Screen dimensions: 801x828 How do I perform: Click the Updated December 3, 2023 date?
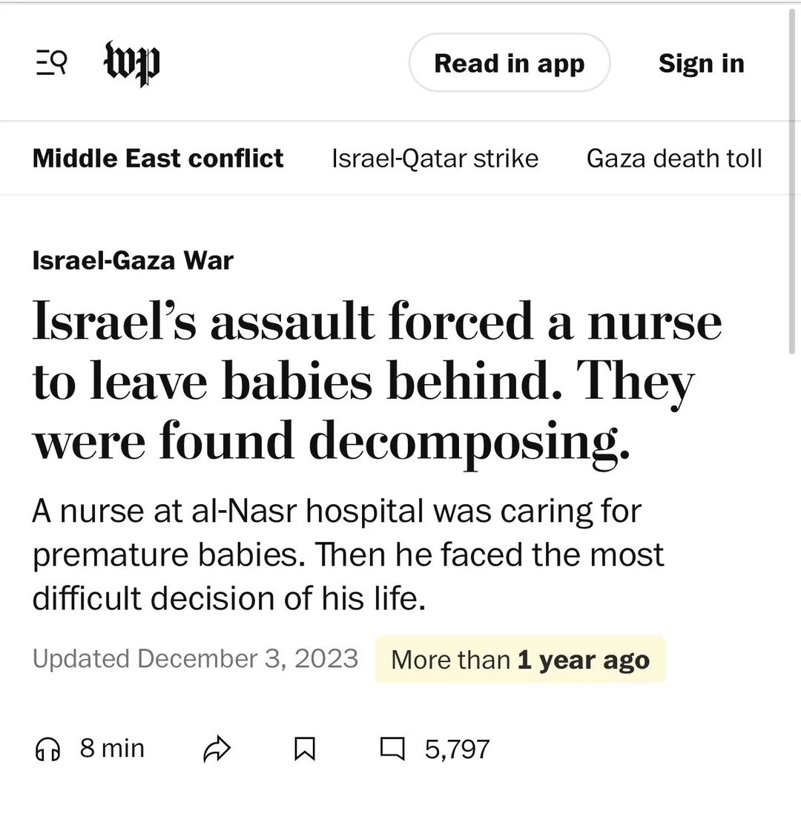196,659
